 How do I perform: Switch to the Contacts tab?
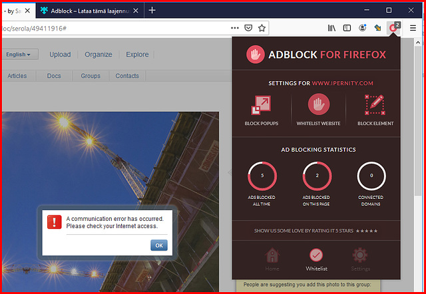127,76
